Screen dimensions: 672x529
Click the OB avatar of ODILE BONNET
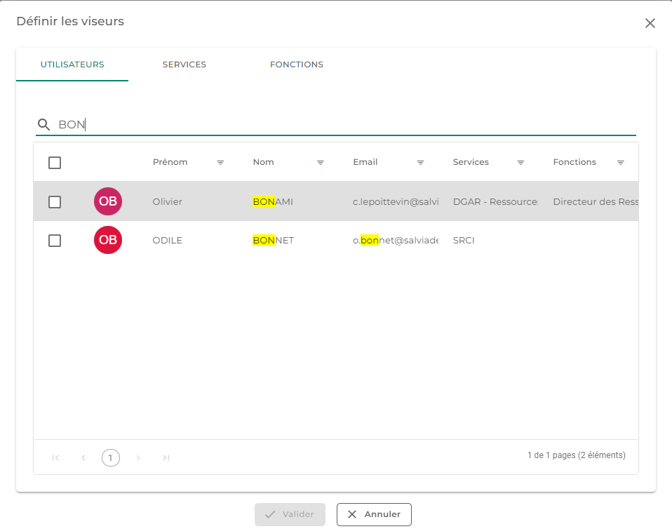click(x=108, y=240)
